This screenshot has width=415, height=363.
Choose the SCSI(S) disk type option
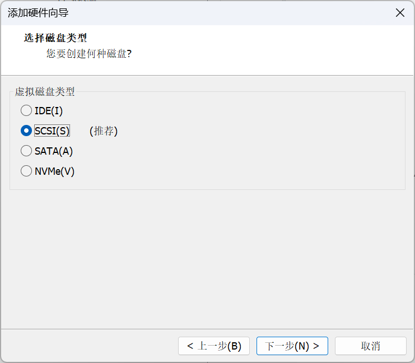coord(26,131)
